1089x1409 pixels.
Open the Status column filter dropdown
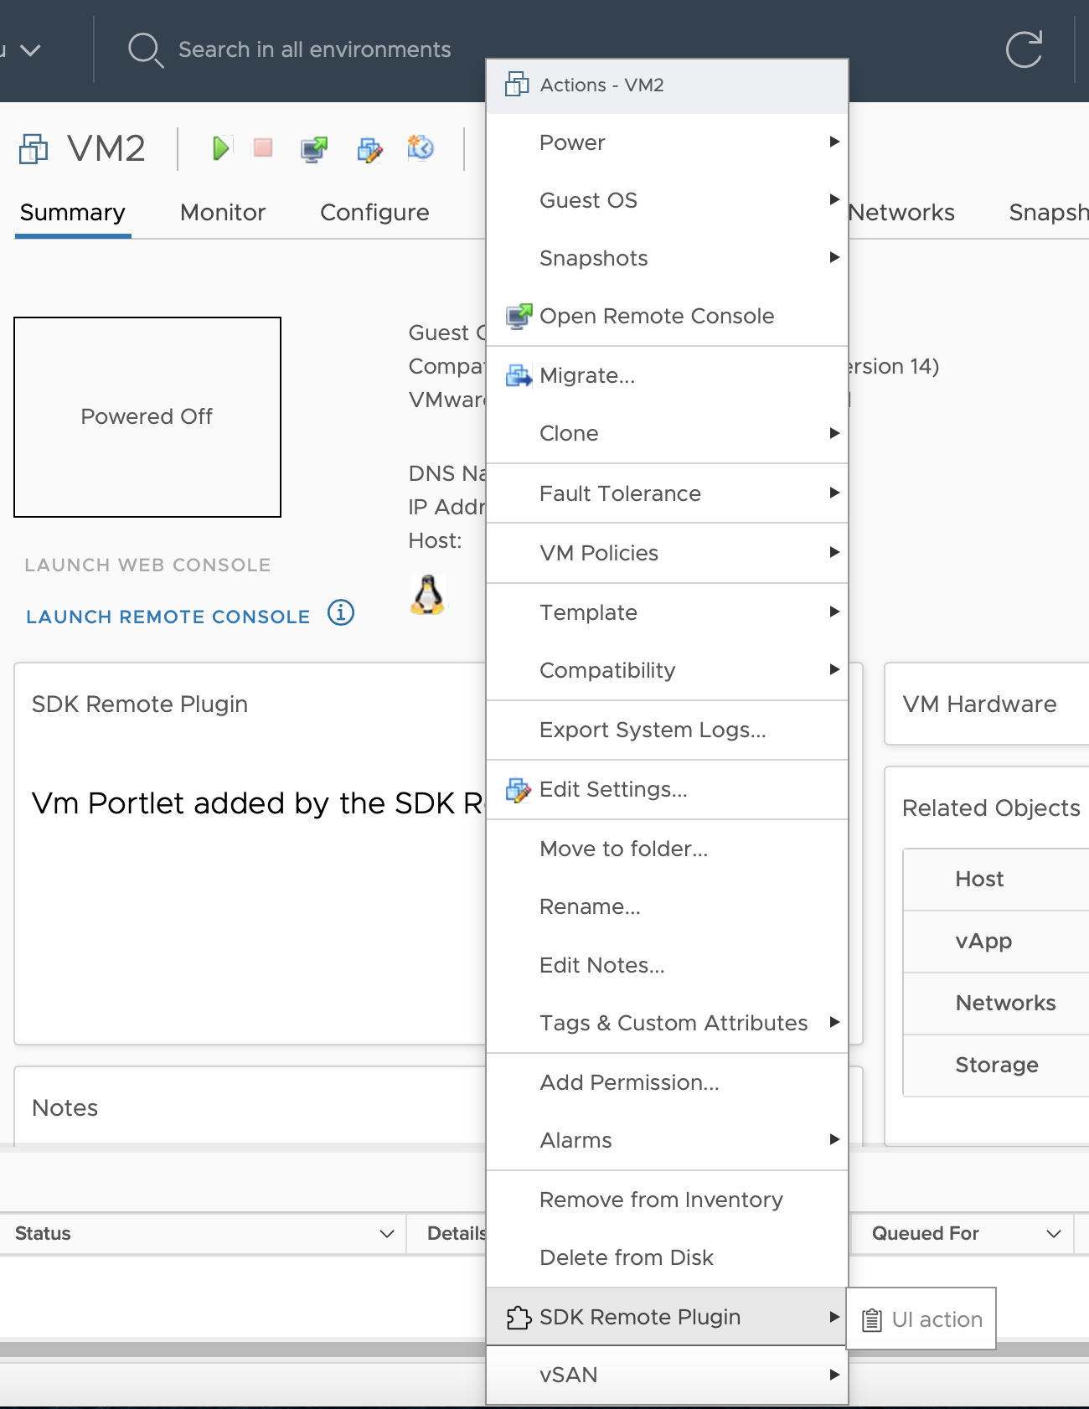386,1233
